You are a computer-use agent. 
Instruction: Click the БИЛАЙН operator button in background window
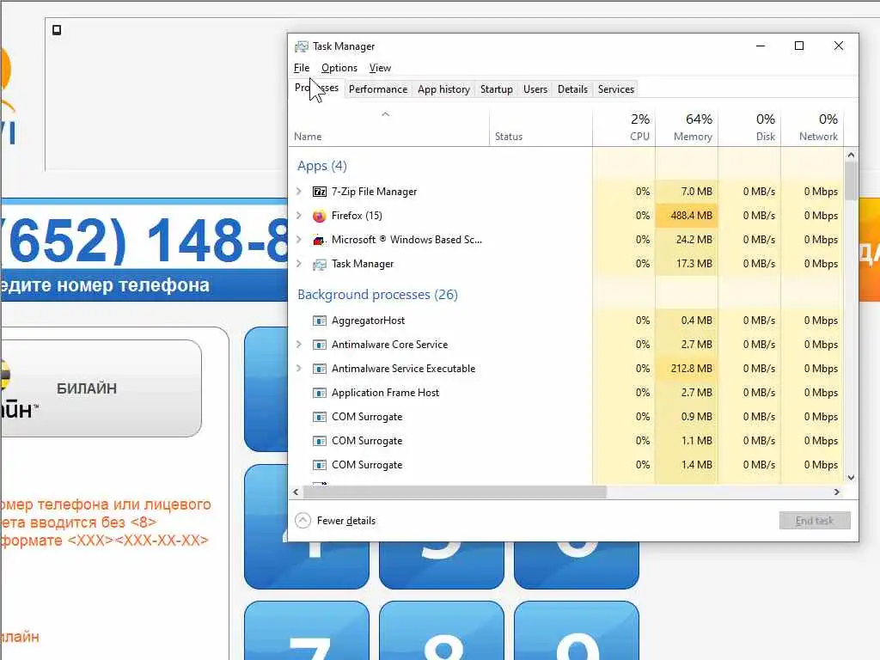pos(101,388)
